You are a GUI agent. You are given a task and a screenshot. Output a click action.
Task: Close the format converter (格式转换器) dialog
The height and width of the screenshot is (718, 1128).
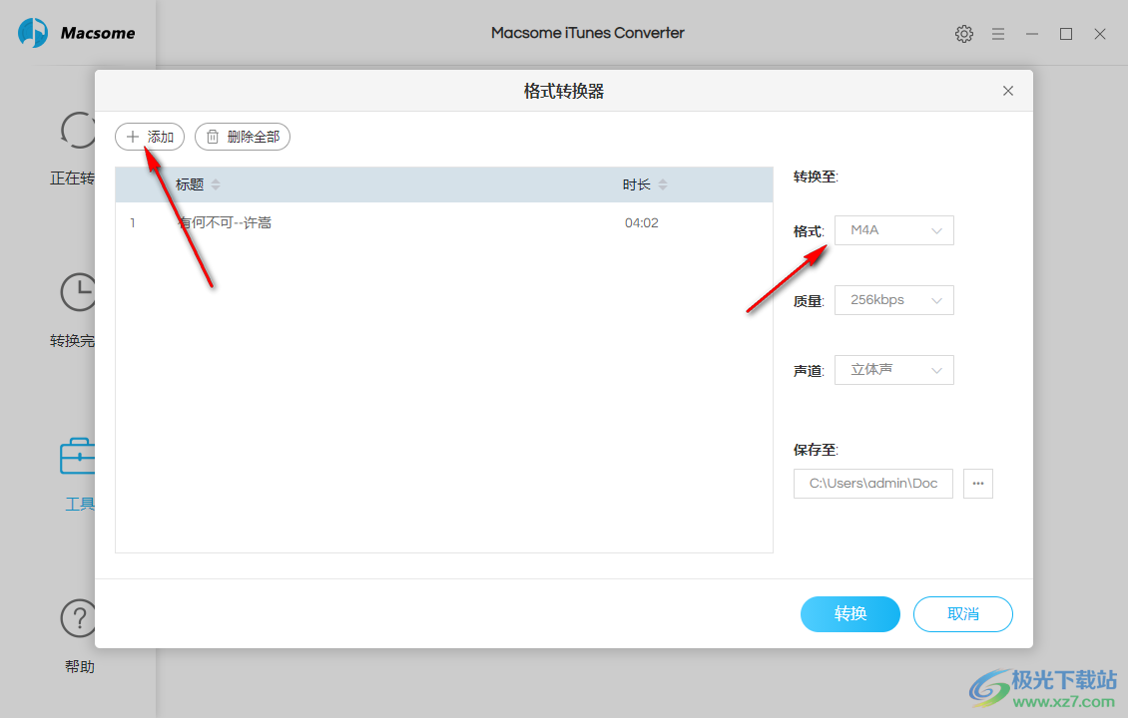[1008, 91]
